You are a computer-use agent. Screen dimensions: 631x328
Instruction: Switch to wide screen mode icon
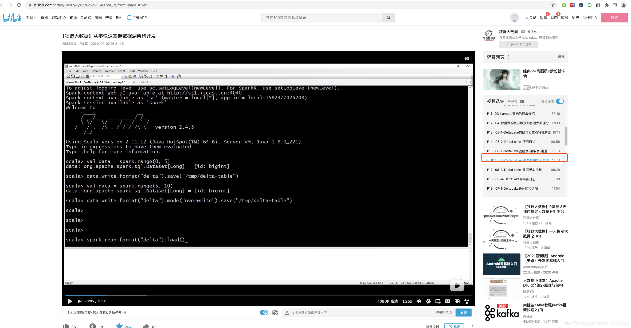click(x=448, y=301)
